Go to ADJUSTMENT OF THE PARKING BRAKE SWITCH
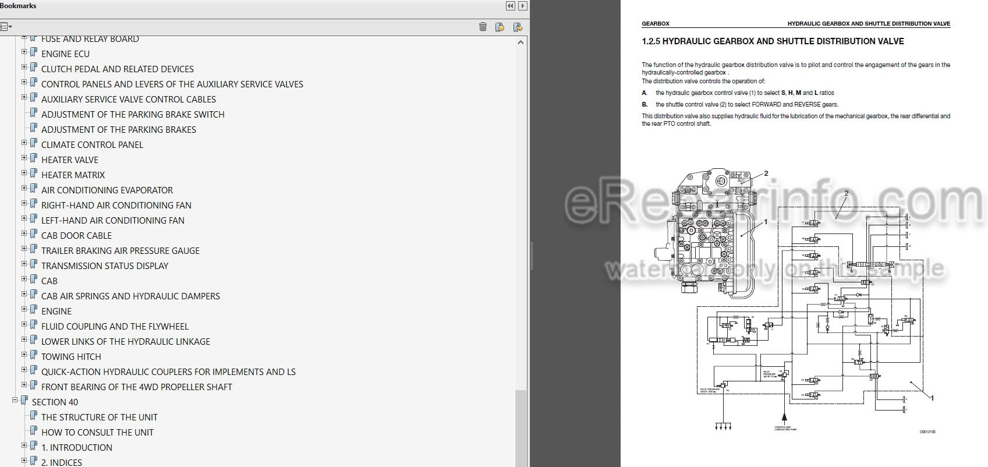988x467 pixels. (133, 114)
